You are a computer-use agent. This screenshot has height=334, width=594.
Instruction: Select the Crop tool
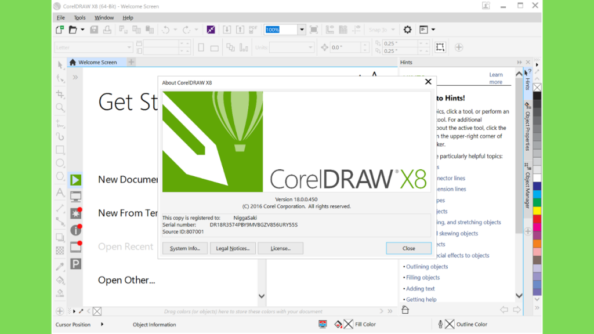(x=60, y=94)
